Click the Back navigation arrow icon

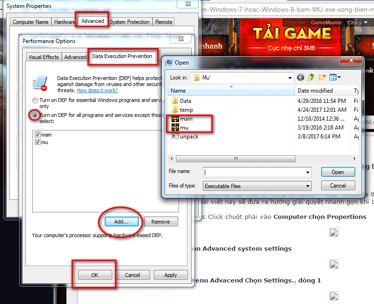point(301,77)
